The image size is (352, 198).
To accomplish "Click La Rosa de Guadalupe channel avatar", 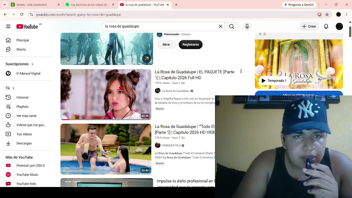I will [158, 91].
